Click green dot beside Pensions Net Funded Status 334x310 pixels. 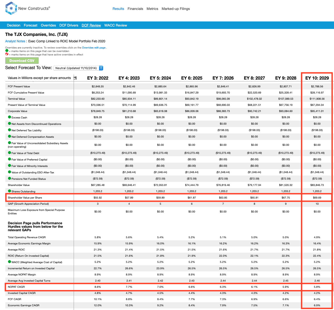[9, 178]
